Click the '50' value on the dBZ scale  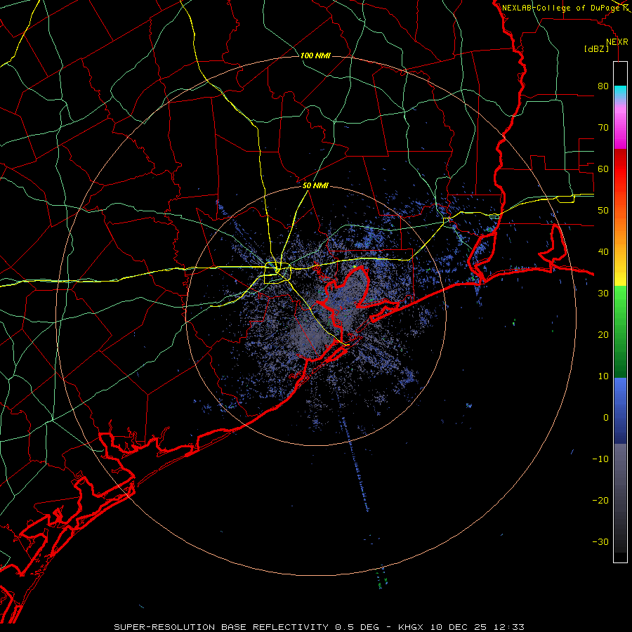tap(603, 211)
